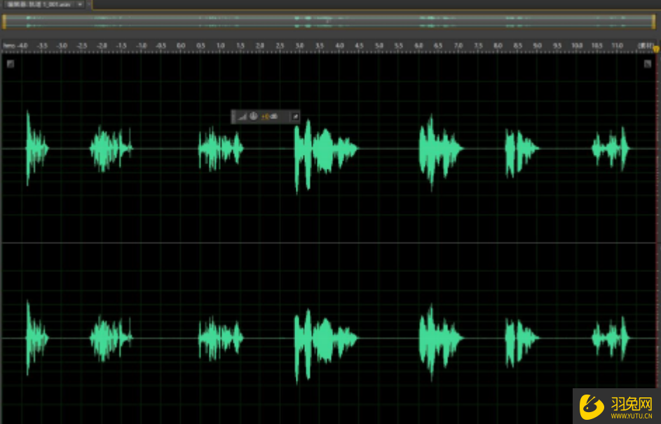Click the hms time format label on ruler
661x424 pixels.
click(x=9, y=46)
